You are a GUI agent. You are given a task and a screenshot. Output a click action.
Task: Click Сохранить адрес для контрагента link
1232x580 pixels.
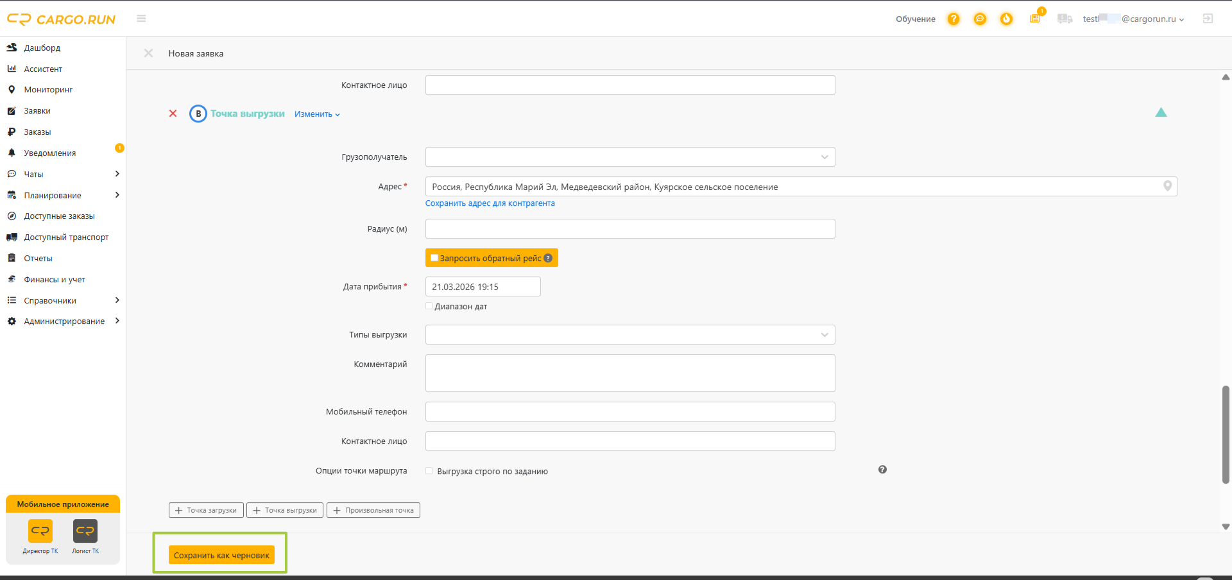(x=490, y=203)
